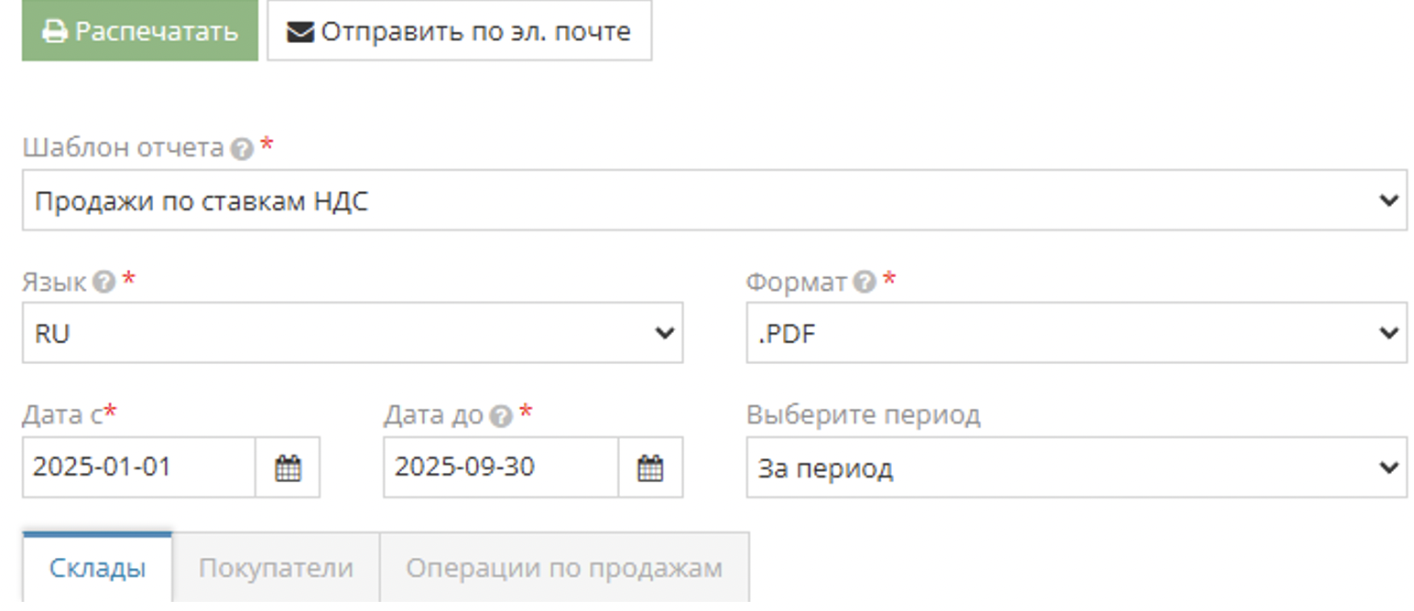Open the calendar picker for Дата до
The height and width of the screenshot is (611, 1414).
tap(650, 467)
